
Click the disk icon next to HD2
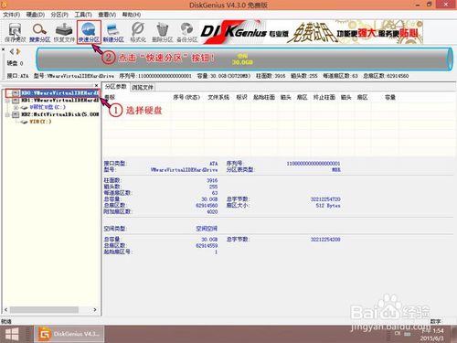(16, 114)
